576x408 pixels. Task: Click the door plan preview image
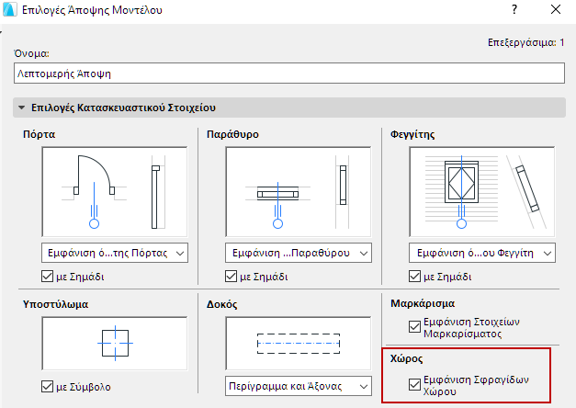(x=114, y=191)
